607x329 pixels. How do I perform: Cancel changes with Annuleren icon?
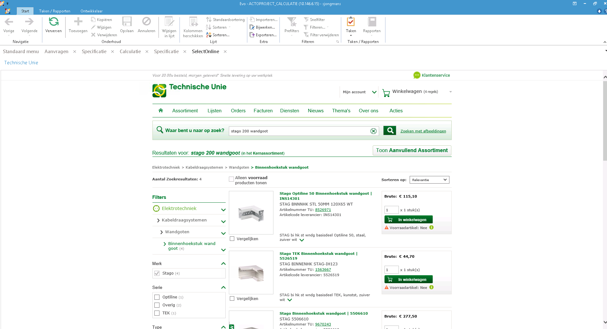(x=146, y=22)
